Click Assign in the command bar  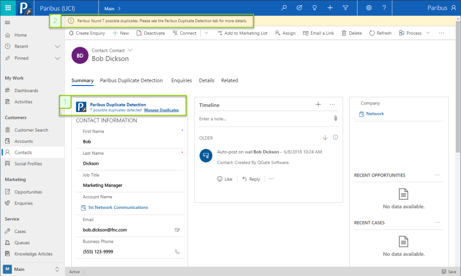pos(285,33)
